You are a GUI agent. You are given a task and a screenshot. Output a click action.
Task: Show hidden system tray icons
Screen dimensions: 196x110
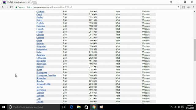pyautogui.click(x=171, y=107)
